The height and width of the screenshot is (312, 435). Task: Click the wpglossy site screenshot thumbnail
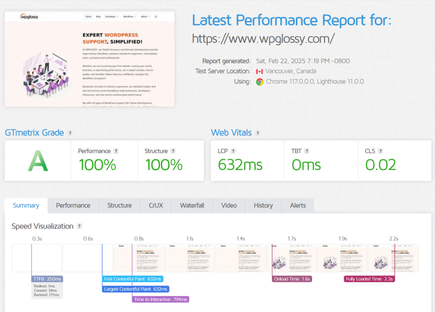coord(90,59)
